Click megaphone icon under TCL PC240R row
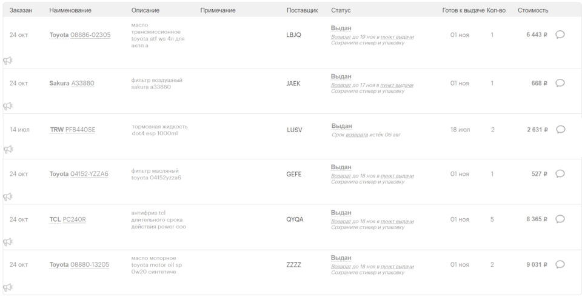 coord(8,242)
